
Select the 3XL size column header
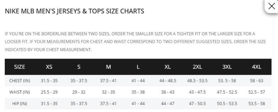coord(227,67)
